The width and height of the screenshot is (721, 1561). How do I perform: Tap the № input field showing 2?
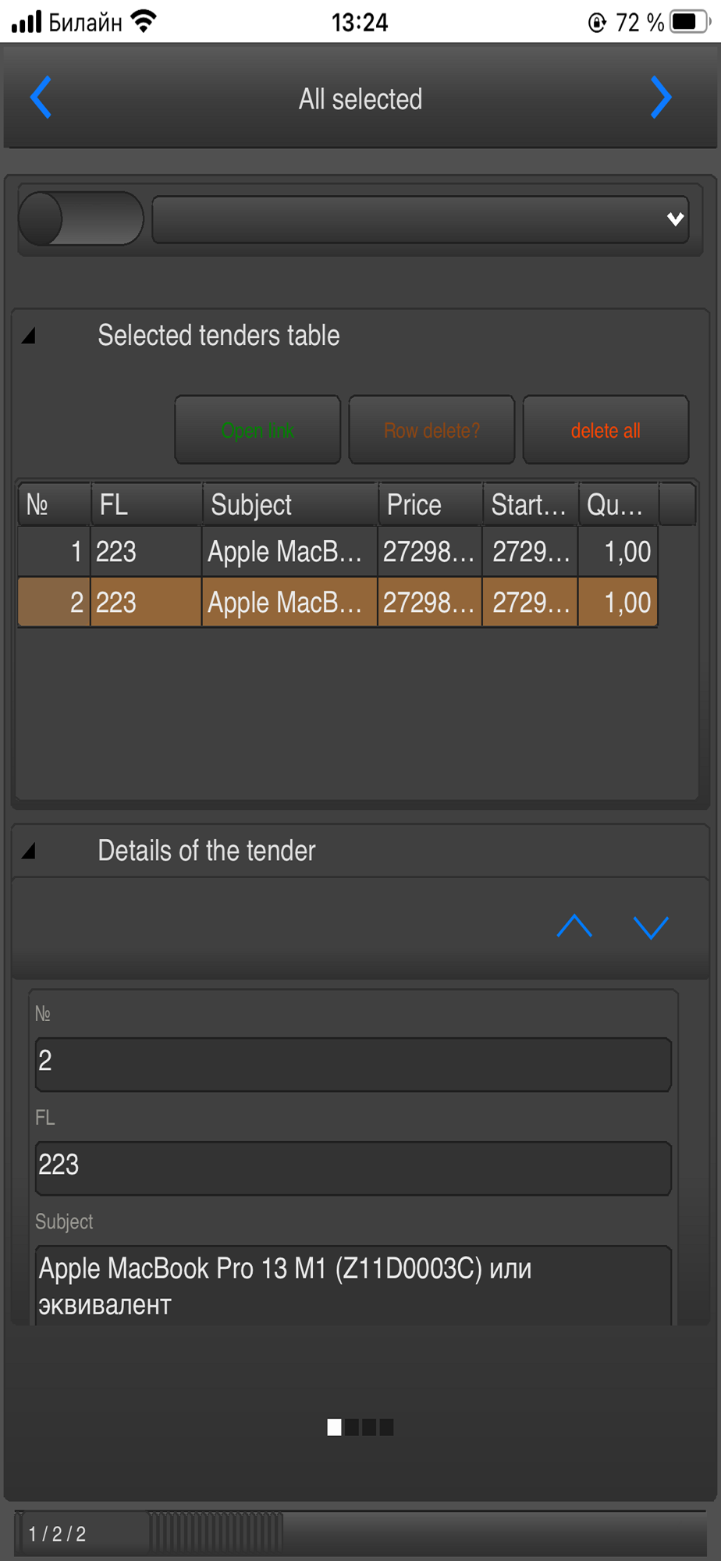[353, 1064]
